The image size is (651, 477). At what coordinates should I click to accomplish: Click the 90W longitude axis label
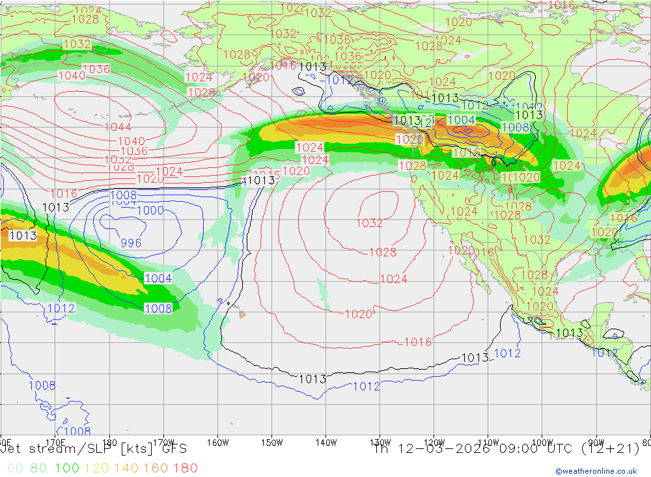click(x=596, y=442)
